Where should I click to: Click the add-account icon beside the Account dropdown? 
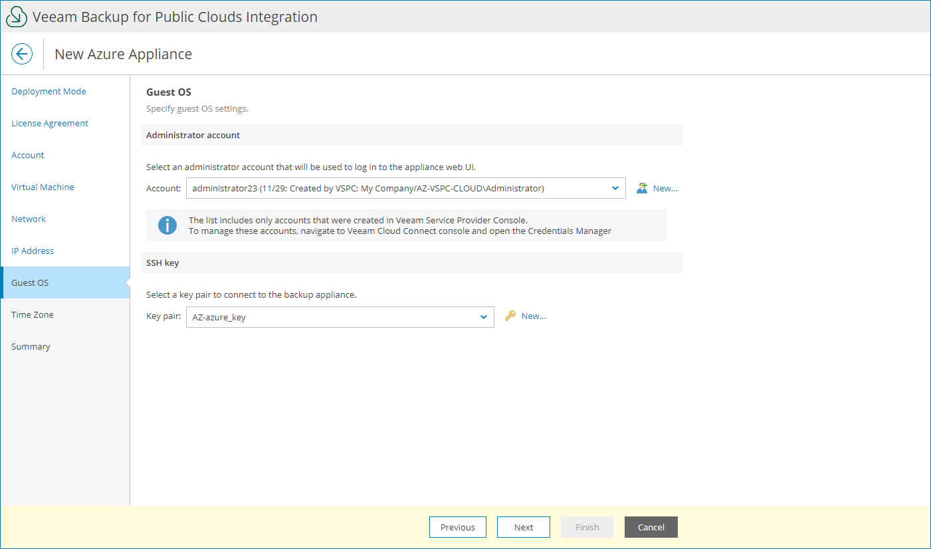641,188
